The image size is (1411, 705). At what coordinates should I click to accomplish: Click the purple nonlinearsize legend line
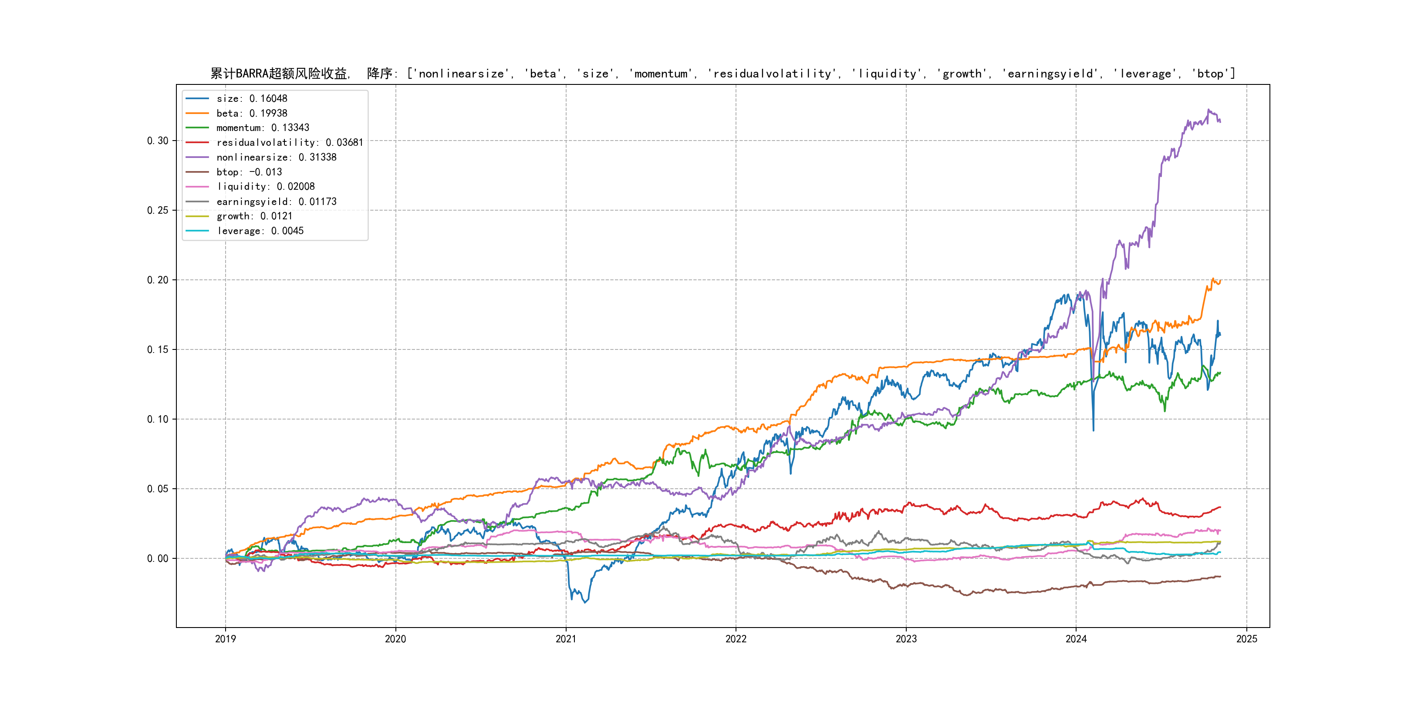[197, 157]
